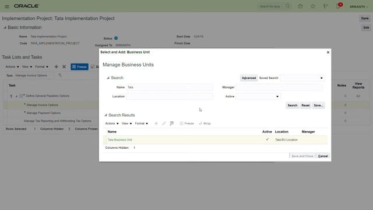Open the hamburger navigator menu

coord(7,6)
